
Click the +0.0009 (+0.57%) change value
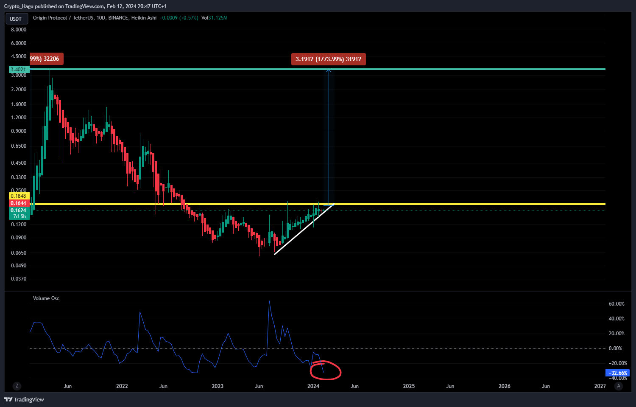pos(179,18)
